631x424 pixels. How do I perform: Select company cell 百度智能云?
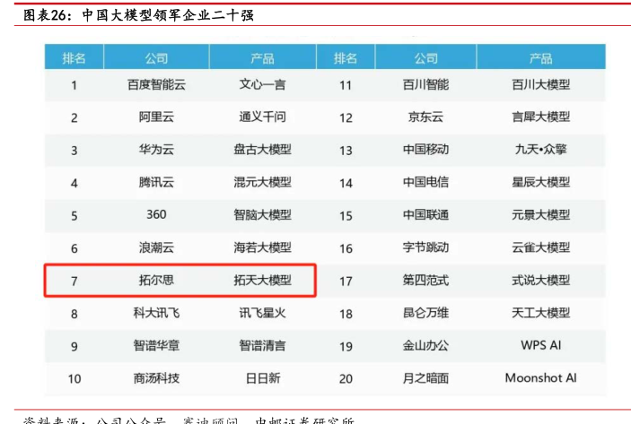tap(156, 85)
